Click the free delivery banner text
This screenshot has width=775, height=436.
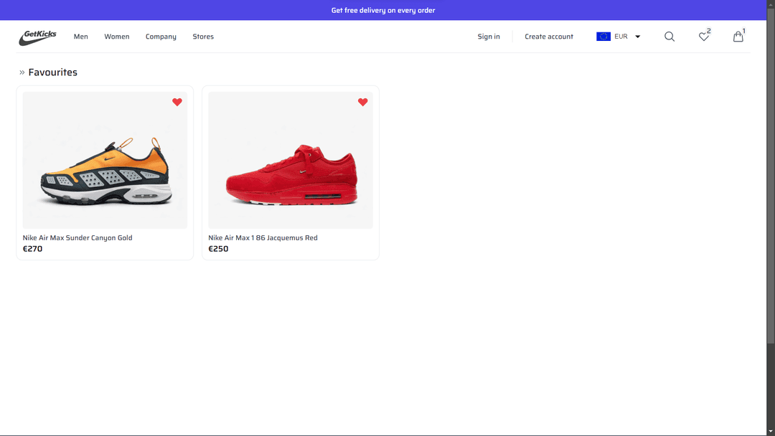pyautogui.click(x=383, y=10)
